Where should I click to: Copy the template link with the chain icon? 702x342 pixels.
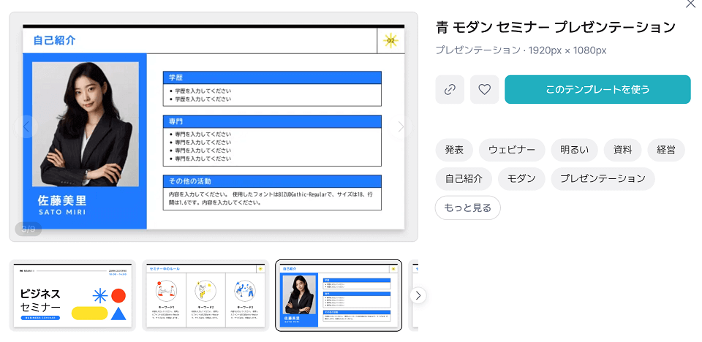450,89
